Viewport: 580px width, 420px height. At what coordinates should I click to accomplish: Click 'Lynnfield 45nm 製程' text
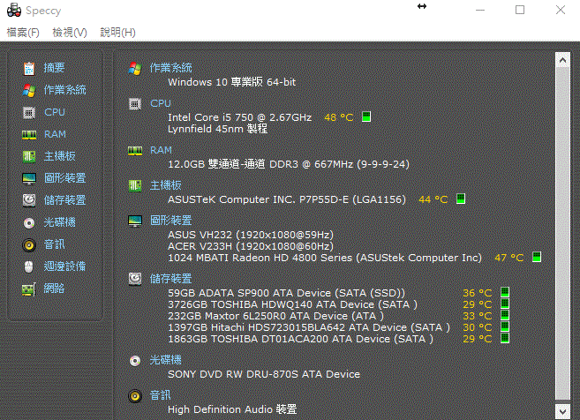pos(217,129)
